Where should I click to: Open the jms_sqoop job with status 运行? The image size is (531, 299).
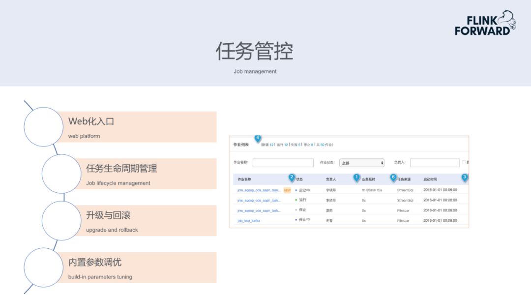point(259,201)
